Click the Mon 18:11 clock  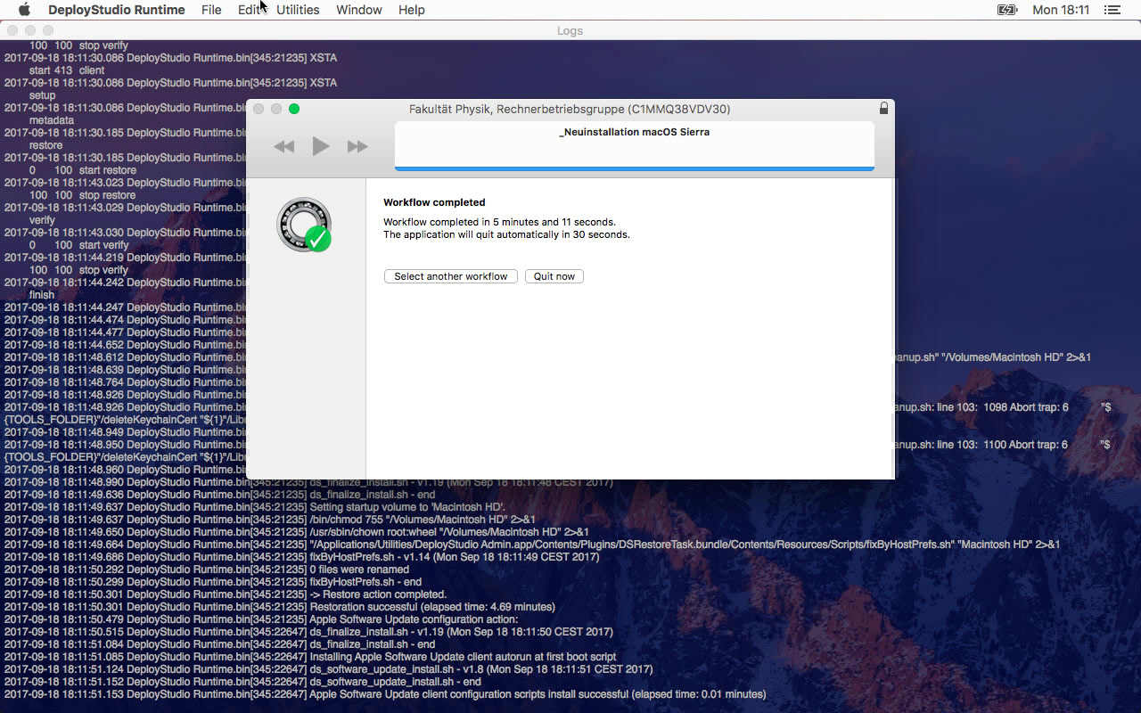tap(1061, 10)
